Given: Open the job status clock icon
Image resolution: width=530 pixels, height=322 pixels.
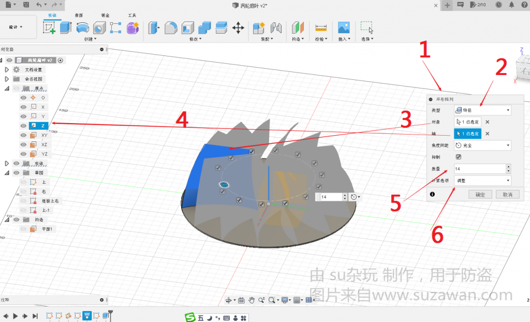Looking at the screenshot, I should pos(498,5).
